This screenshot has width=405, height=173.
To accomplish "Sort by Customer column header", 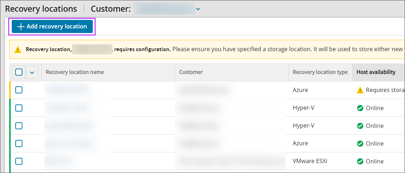I will click(191, 72).
